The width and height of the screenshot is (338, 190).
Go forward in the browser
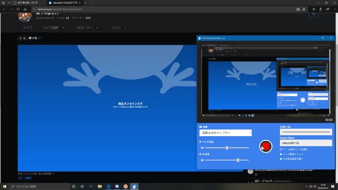[x=11, y=9]
